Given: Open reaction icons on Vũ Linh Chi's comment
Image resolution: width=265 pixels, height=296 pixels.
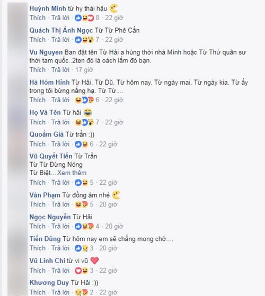Looking at the screenshot, I should click(x=84, y=271).
